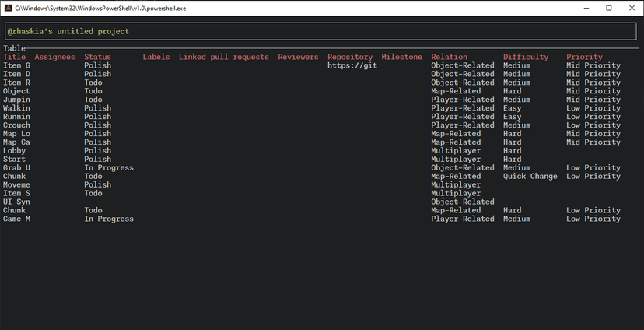
Task: Click the project title box '@rhaskia's untitled project'
Action: (320, 31)
